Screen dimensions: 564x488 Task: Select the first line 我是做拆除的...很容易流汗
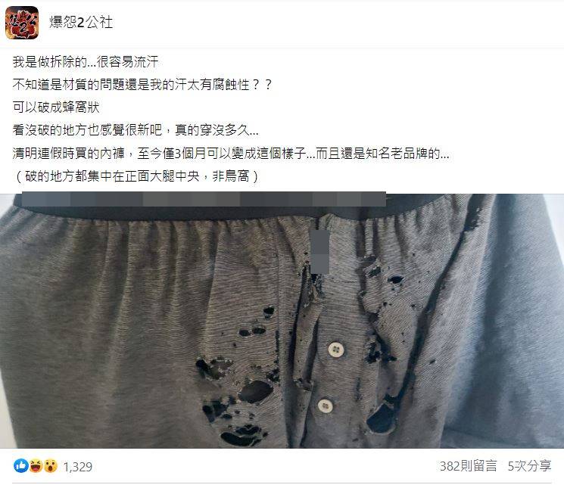(86, 62)
